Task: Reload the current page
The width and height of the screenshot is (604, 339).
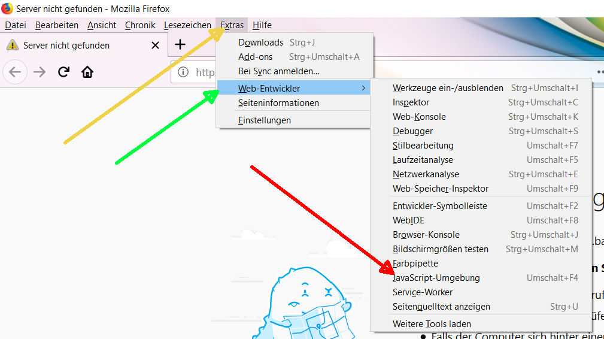Action: (63, 72)
